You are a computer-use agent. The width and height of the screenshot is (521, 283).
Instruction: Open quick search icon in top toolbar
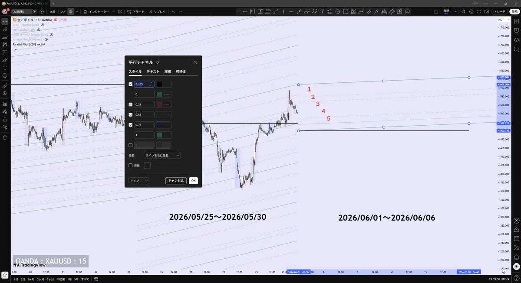(463, 12)
